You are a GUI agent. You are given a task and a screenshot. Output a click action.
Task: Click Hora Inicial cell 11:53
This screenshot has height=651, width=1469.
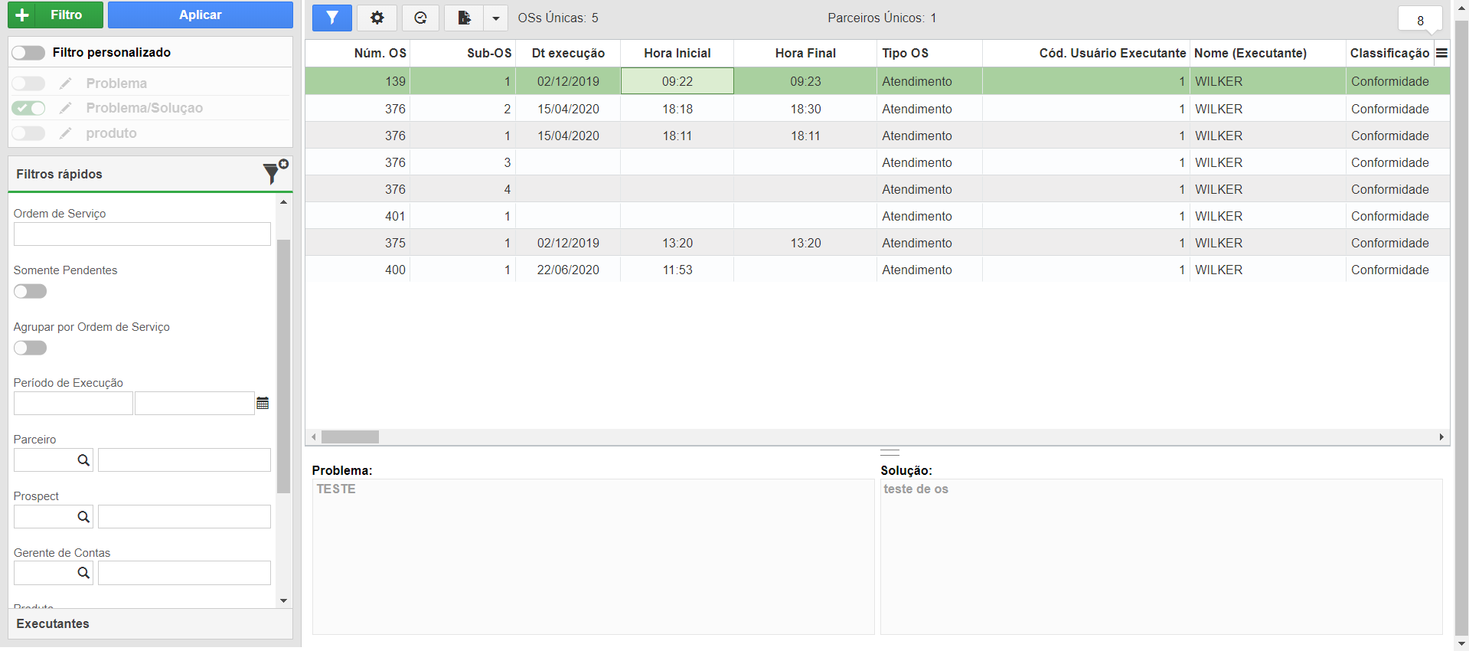[677, 270]
